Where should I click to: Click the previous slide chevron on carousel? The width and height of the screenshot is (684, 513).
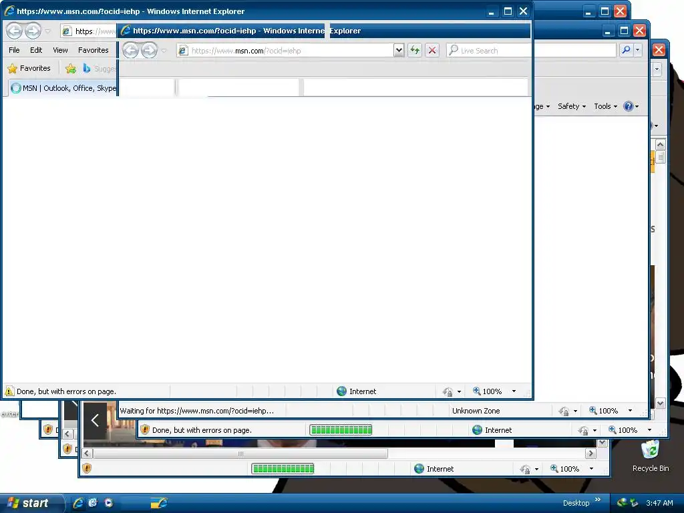(x=95, y=421)
